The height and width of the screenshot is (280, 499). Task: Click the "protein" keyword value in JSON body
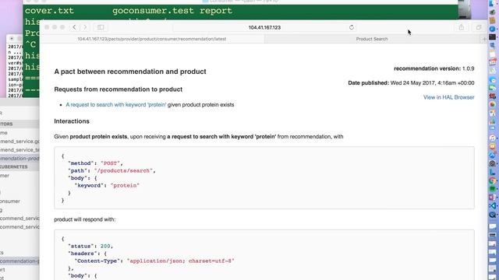pyautogui.click(x=125, y=185)
